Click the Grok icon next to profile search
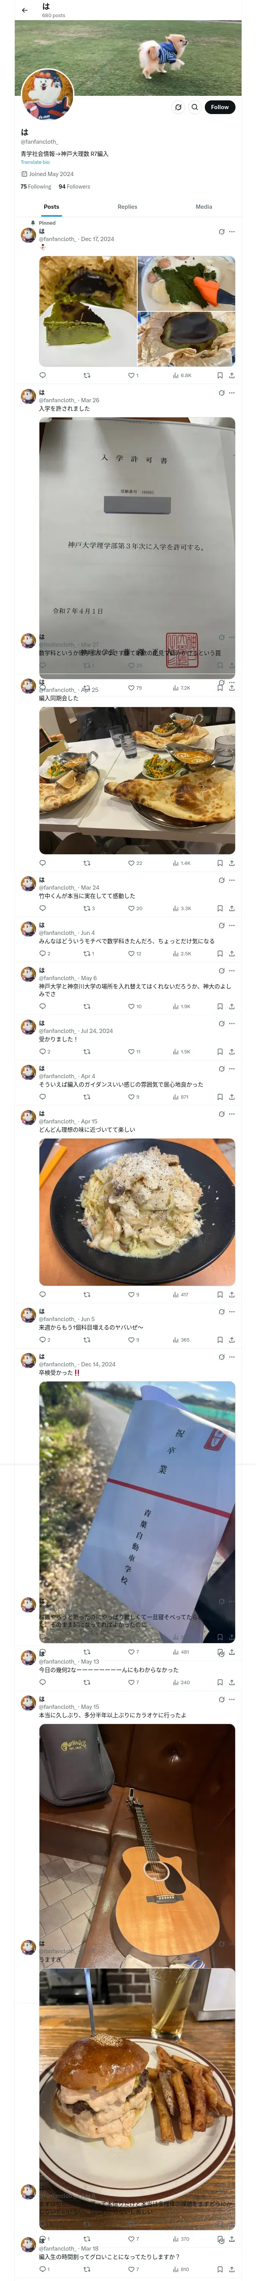The width and height of the screenshot is (256, 2281). tap(178, 107)
